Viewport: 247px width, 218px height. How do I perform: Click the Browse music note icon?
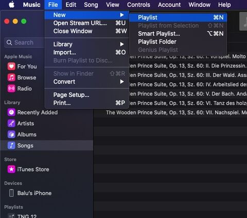pyautogui.click(x=11, y=77)
